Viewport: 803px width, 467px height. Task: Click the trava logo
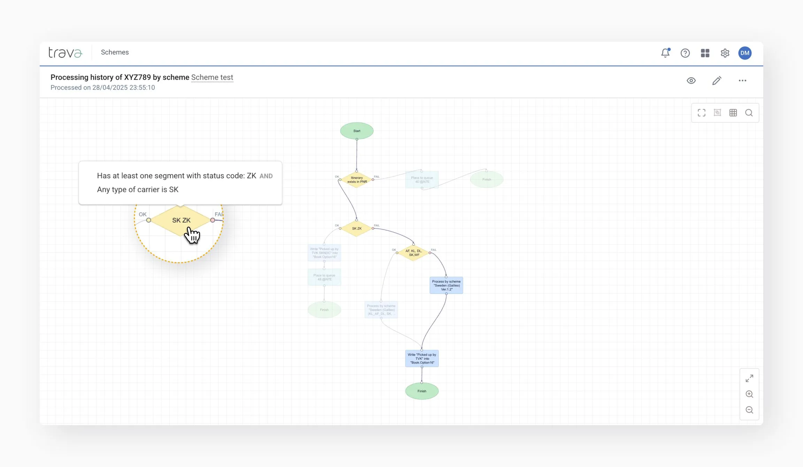[65, 53]
